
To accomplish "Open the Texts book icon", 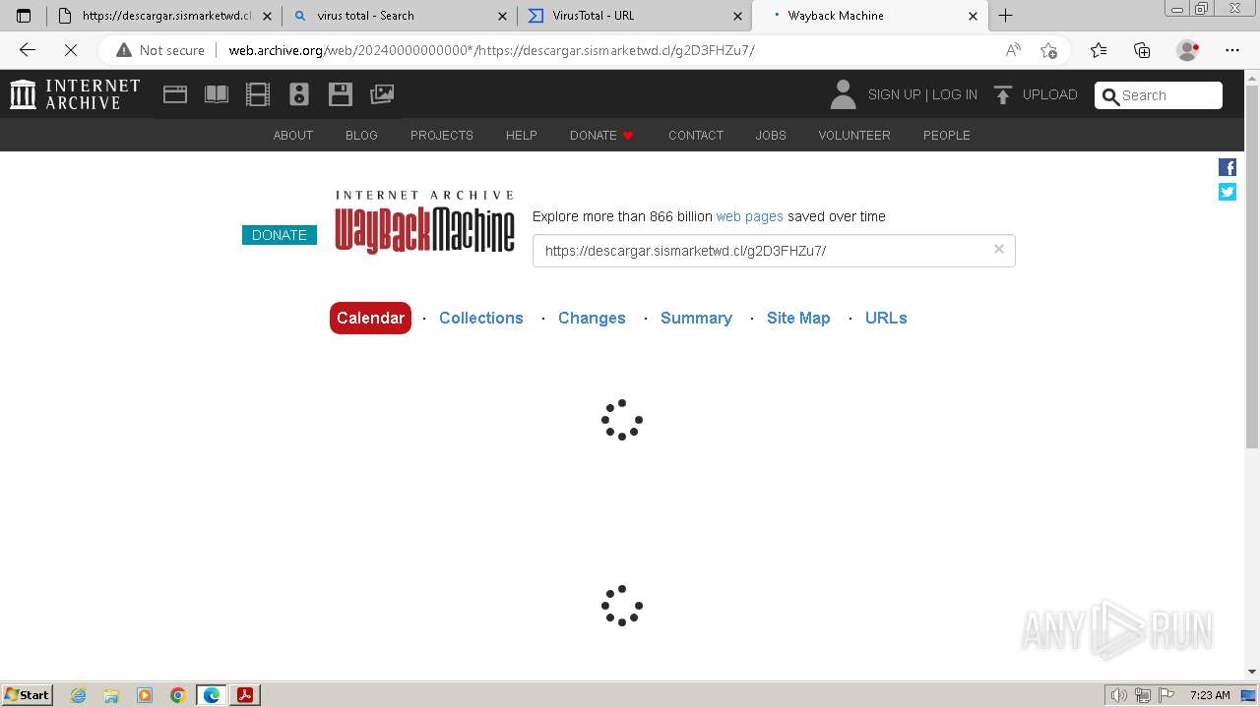I will click(217, 94).
